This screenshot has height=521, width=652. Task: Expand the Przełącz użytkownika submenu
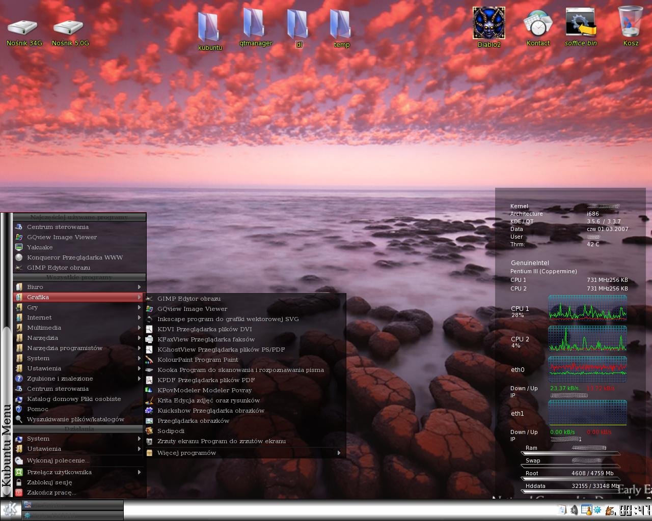click(x=78, y=472)
